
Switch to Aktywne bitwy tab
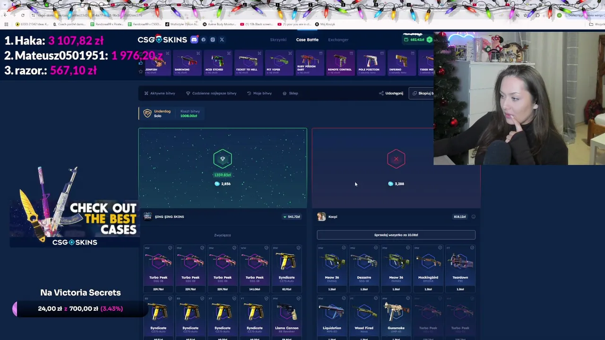(160, 93)
